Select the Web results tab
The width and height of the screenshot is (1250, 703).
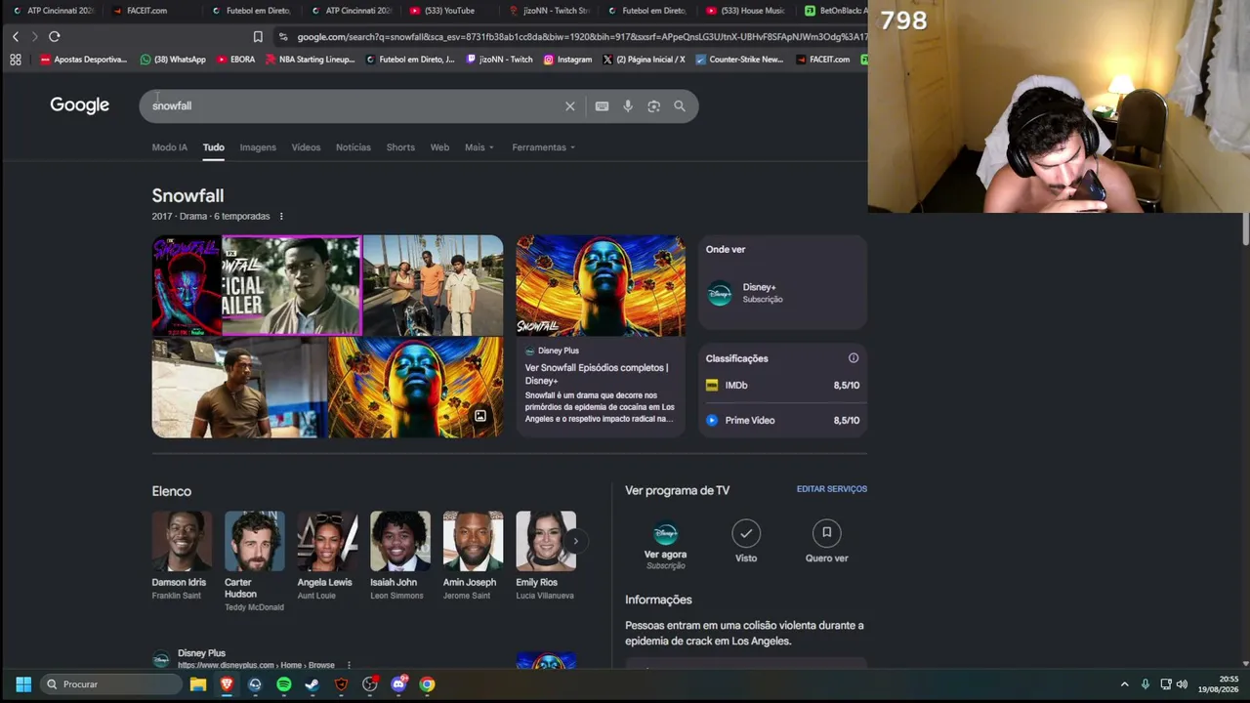[440, 147]
